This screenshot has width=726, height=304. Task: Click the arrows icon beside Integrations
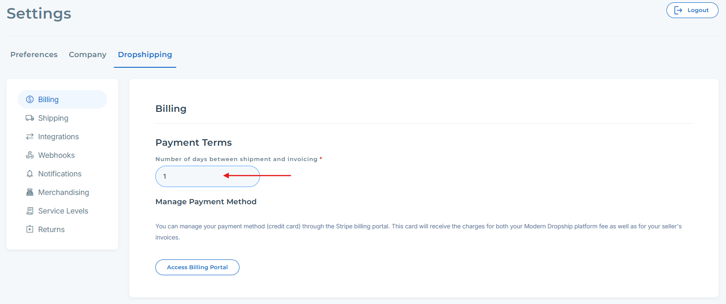coord(30,136)
